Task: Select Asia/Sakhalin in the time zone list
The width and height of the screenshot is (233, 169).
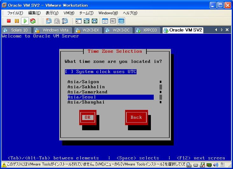Action: [x=111, y=87]
